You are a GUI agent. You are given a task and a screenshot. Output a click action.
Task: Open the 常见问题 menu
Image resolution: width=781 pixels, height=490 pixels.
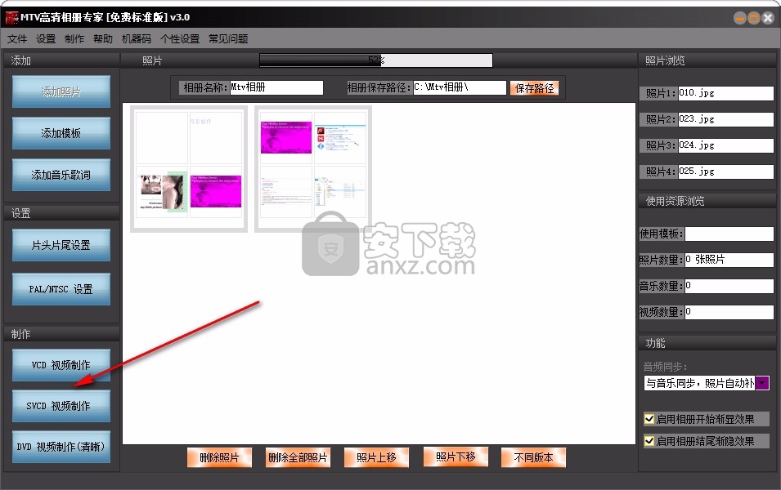[x=228, y=39]
